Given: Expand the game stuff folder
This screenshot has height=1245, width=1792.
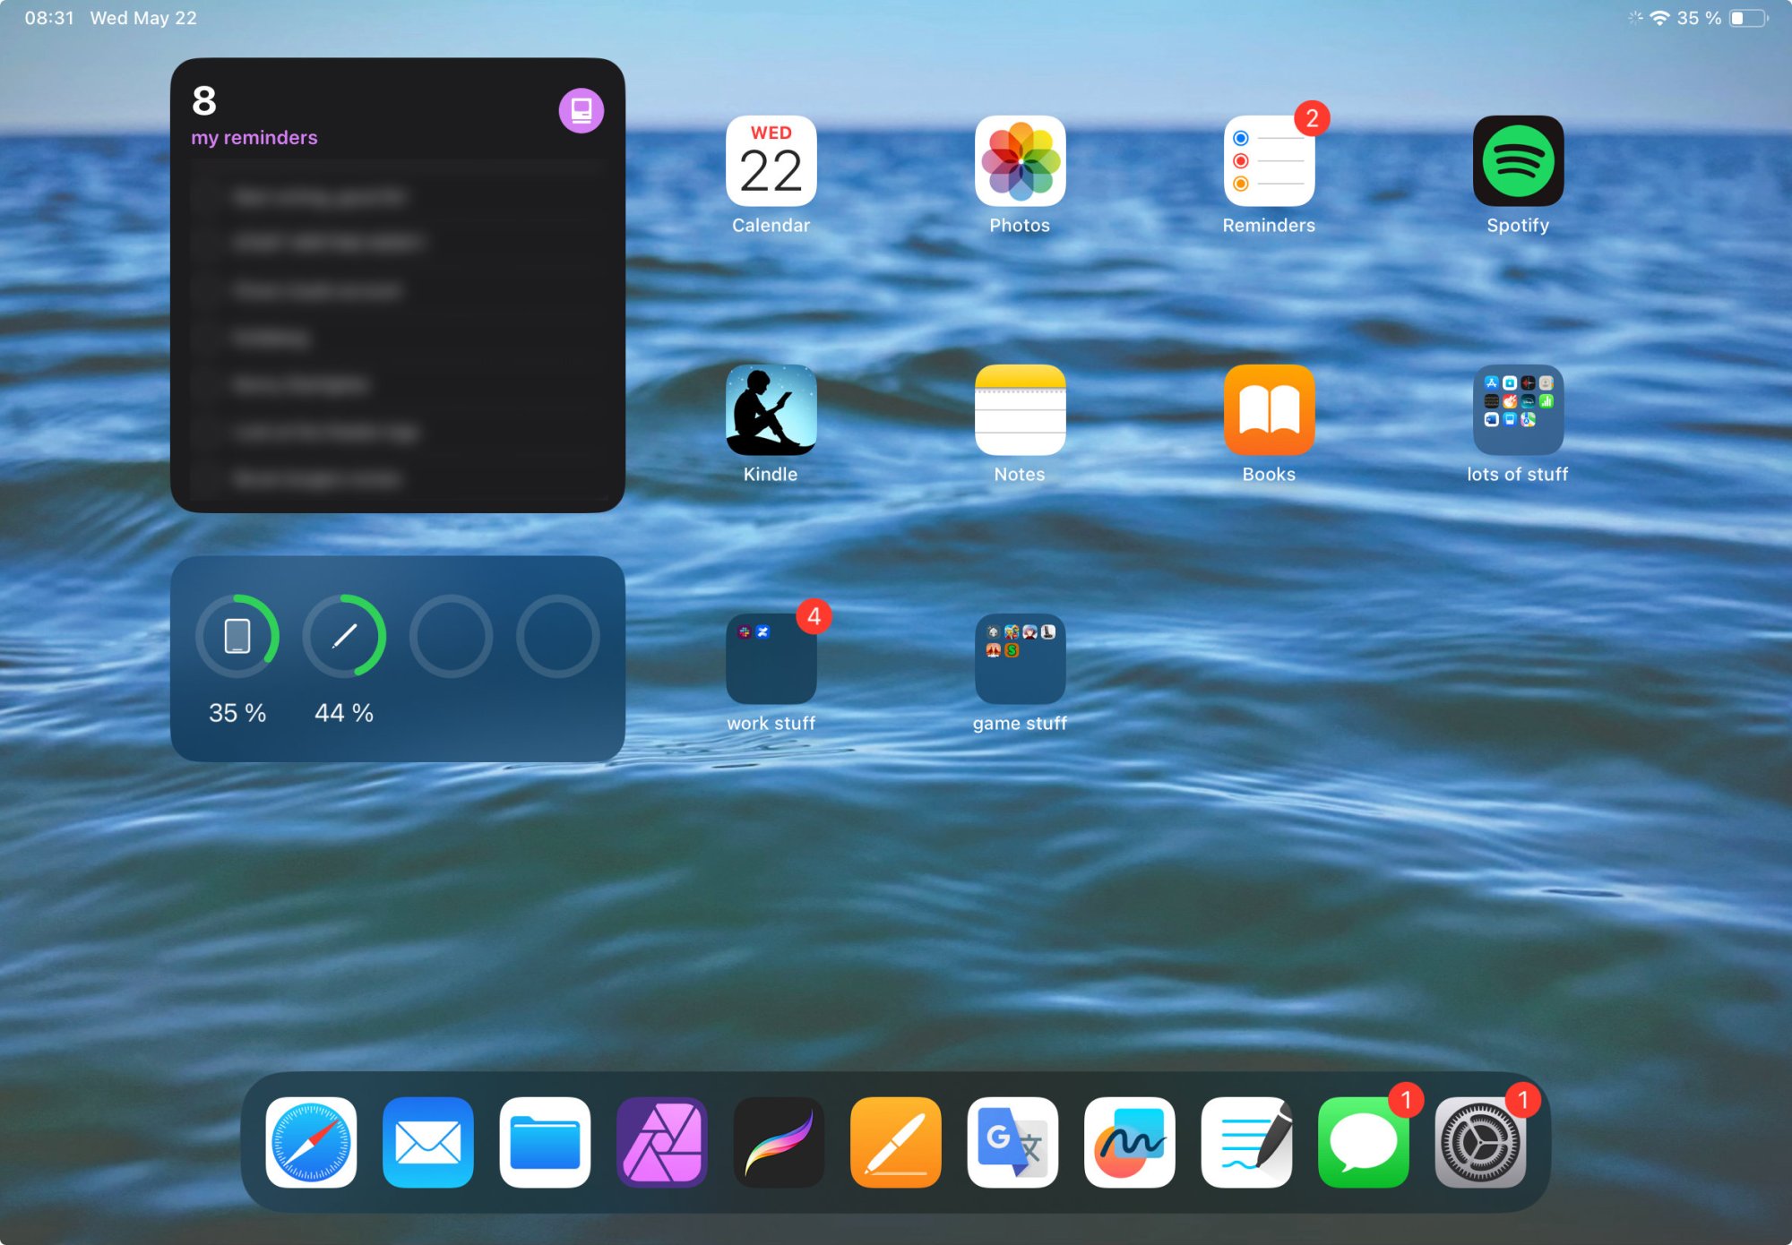Looking at the screenshot, I should click(x=1020, y=659).
